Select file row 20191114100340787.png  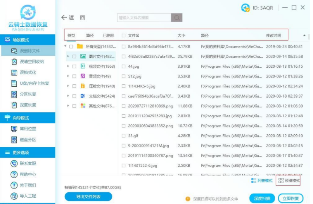[213, 156]
